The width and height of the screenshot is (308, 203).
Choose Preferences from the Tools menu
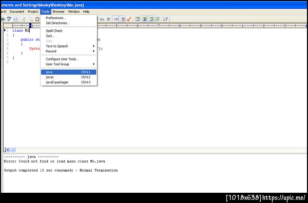pos(69,18)
